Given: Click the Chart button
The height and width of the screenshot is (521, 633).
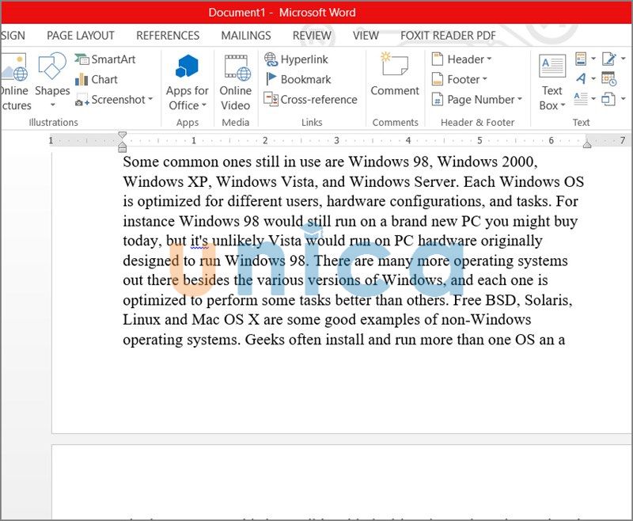Looking at the screenshot, I should point(97,79).
